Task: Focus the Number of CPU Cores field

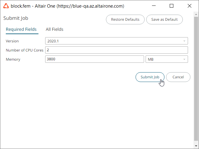Action: (x=116, y=50)
